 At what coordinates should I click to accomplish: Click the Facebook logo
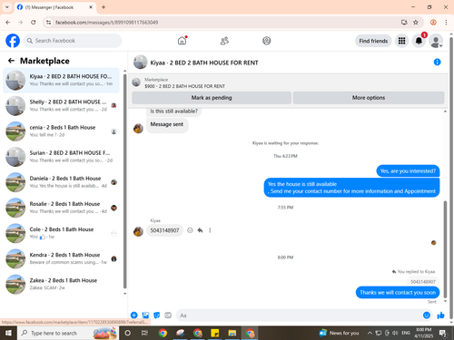[x=13, y=41]
